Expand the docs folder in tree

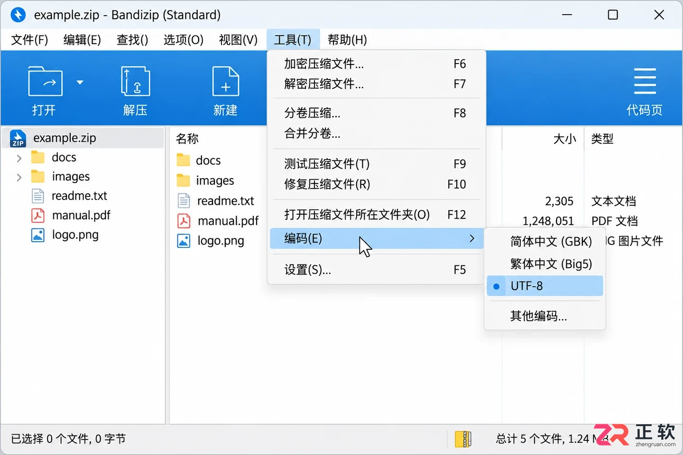(19, 158)
